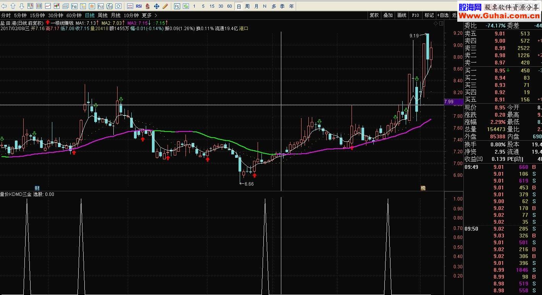Screen dimensions: 542x295
Task: Select the quarterly 季 period button
Action: tap(282, 6)
